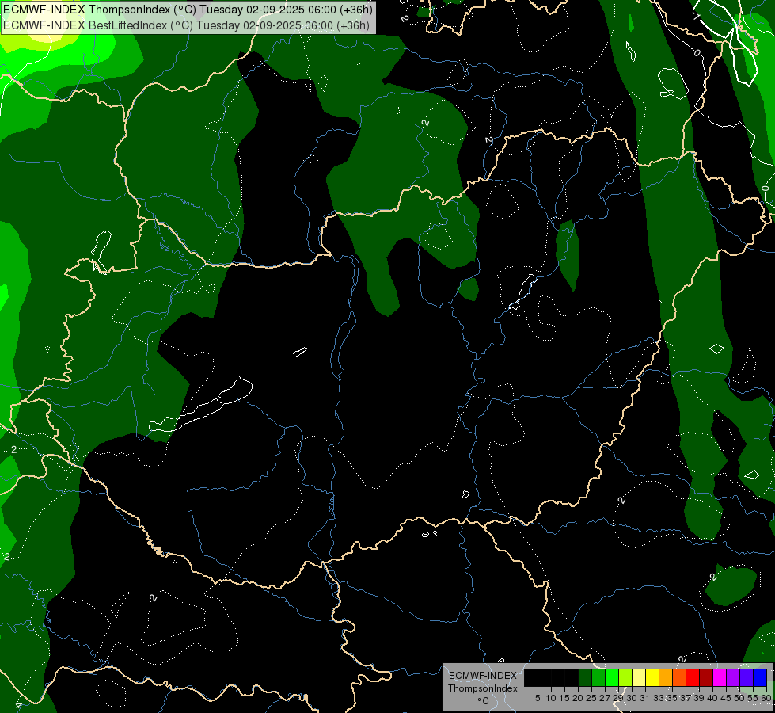This screenshot has width=775, height=713.
Task: Click the legend scale value 33
Action: pyautogui.click(x=659, y=698)
